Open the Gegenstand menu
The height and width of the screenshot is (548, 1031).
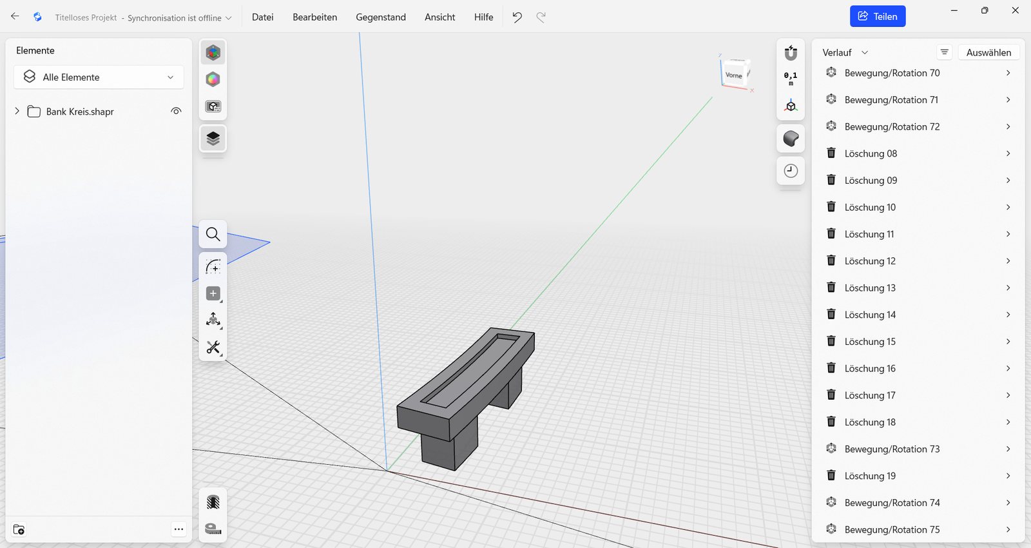pos(381,17)
